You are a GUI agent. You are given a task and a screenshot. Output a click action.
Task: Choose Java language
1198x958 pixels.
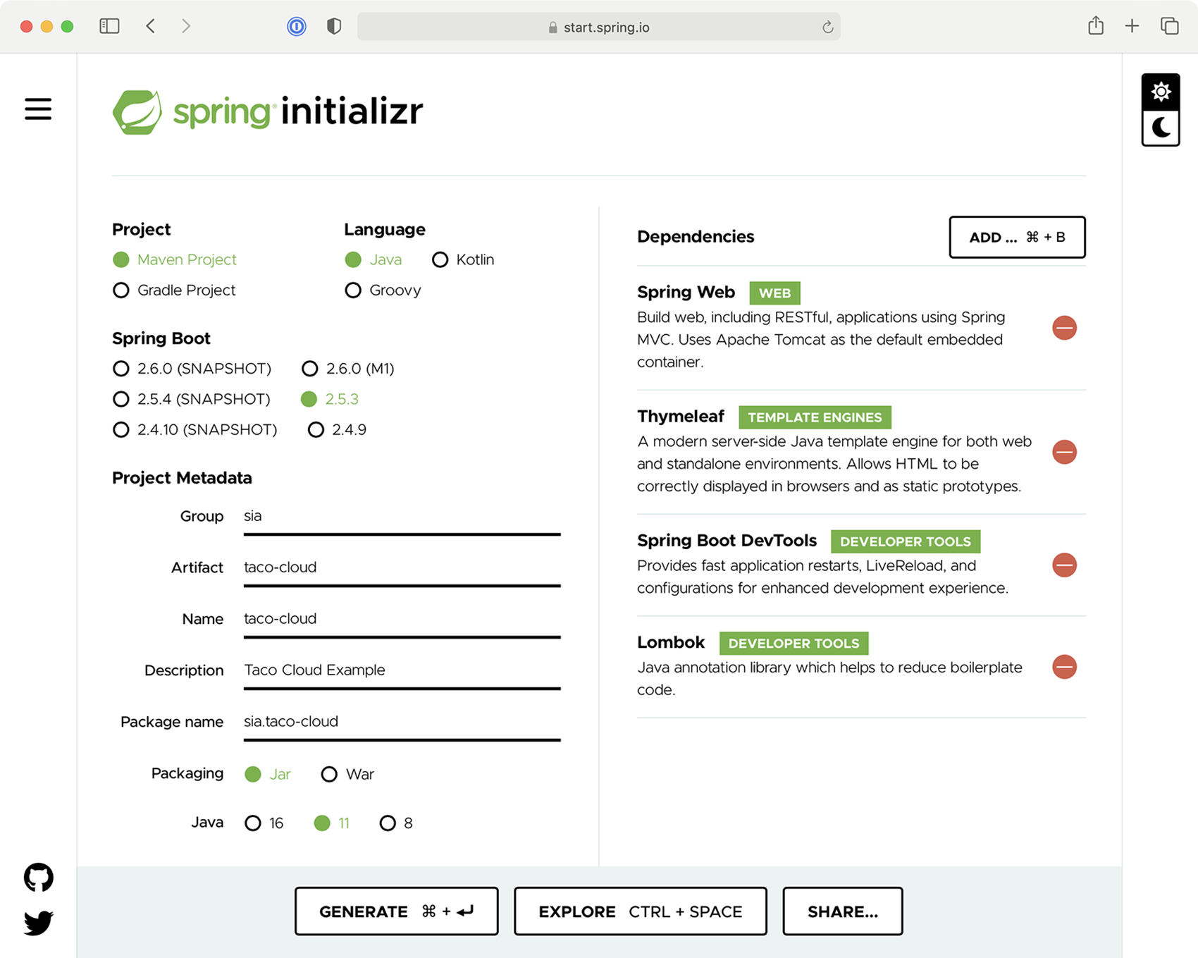[373, 259]
